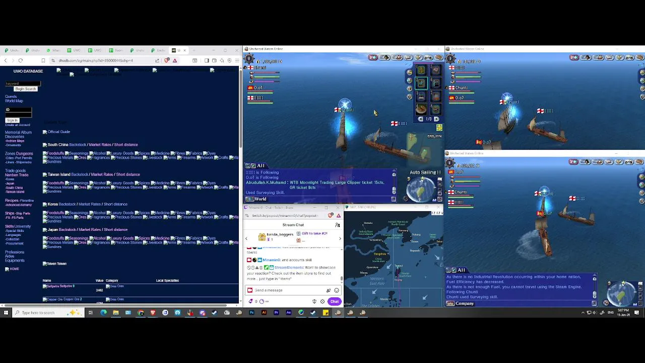This screenshot has width=645, height=363.
Task: Click the yellow sailing icon below skill panel
Action: (x=439, y=128)
